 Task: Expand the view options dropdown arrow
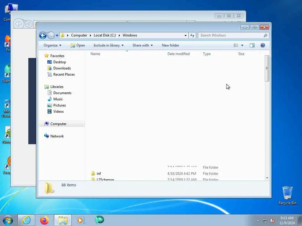[x=242, y=45]
